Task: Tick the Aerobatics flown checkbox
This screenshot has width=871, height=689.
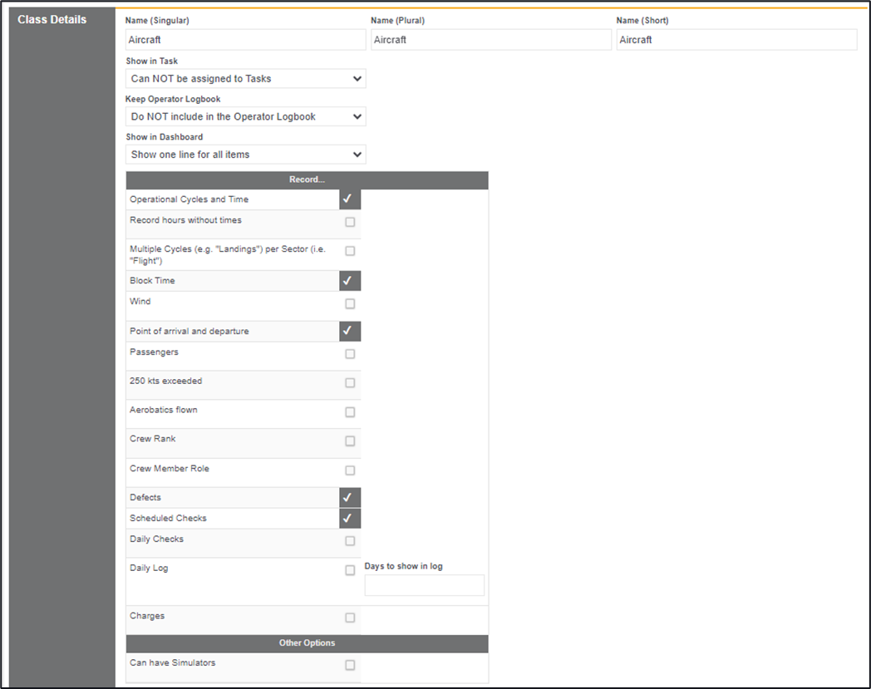Action: [x=350, y=412]
